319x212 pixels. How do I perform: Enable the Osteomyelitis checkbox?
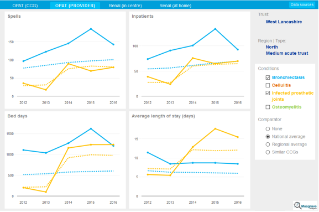click(268, 107)
